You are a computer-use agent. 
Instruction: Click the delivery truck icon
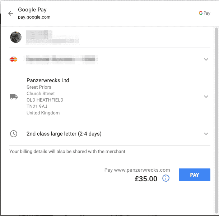click(14, 97)
